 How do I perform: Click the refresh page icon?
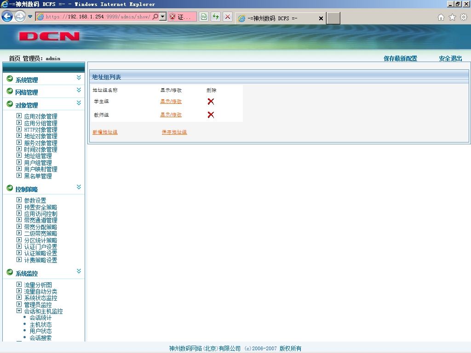(x=216, y=17)
